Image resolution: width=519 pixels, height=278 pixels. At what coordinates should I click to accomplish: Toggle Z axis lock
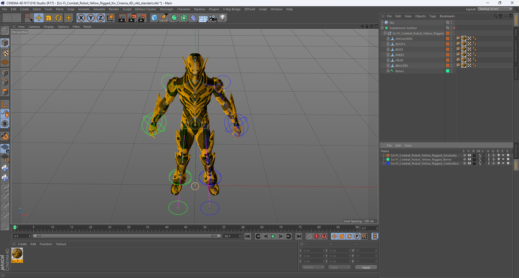point(101,18)
